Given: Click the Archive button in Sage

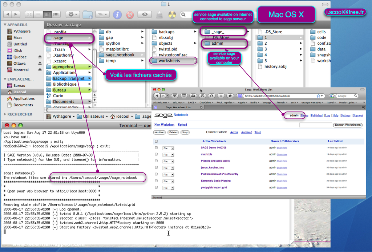Looking at the screenshot, I should tap(159, 132).
